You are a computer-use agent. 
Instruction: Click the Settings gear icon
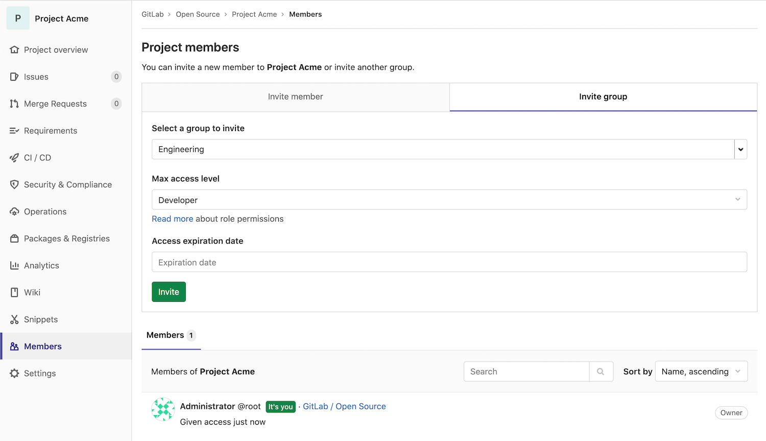pos(14,374)
